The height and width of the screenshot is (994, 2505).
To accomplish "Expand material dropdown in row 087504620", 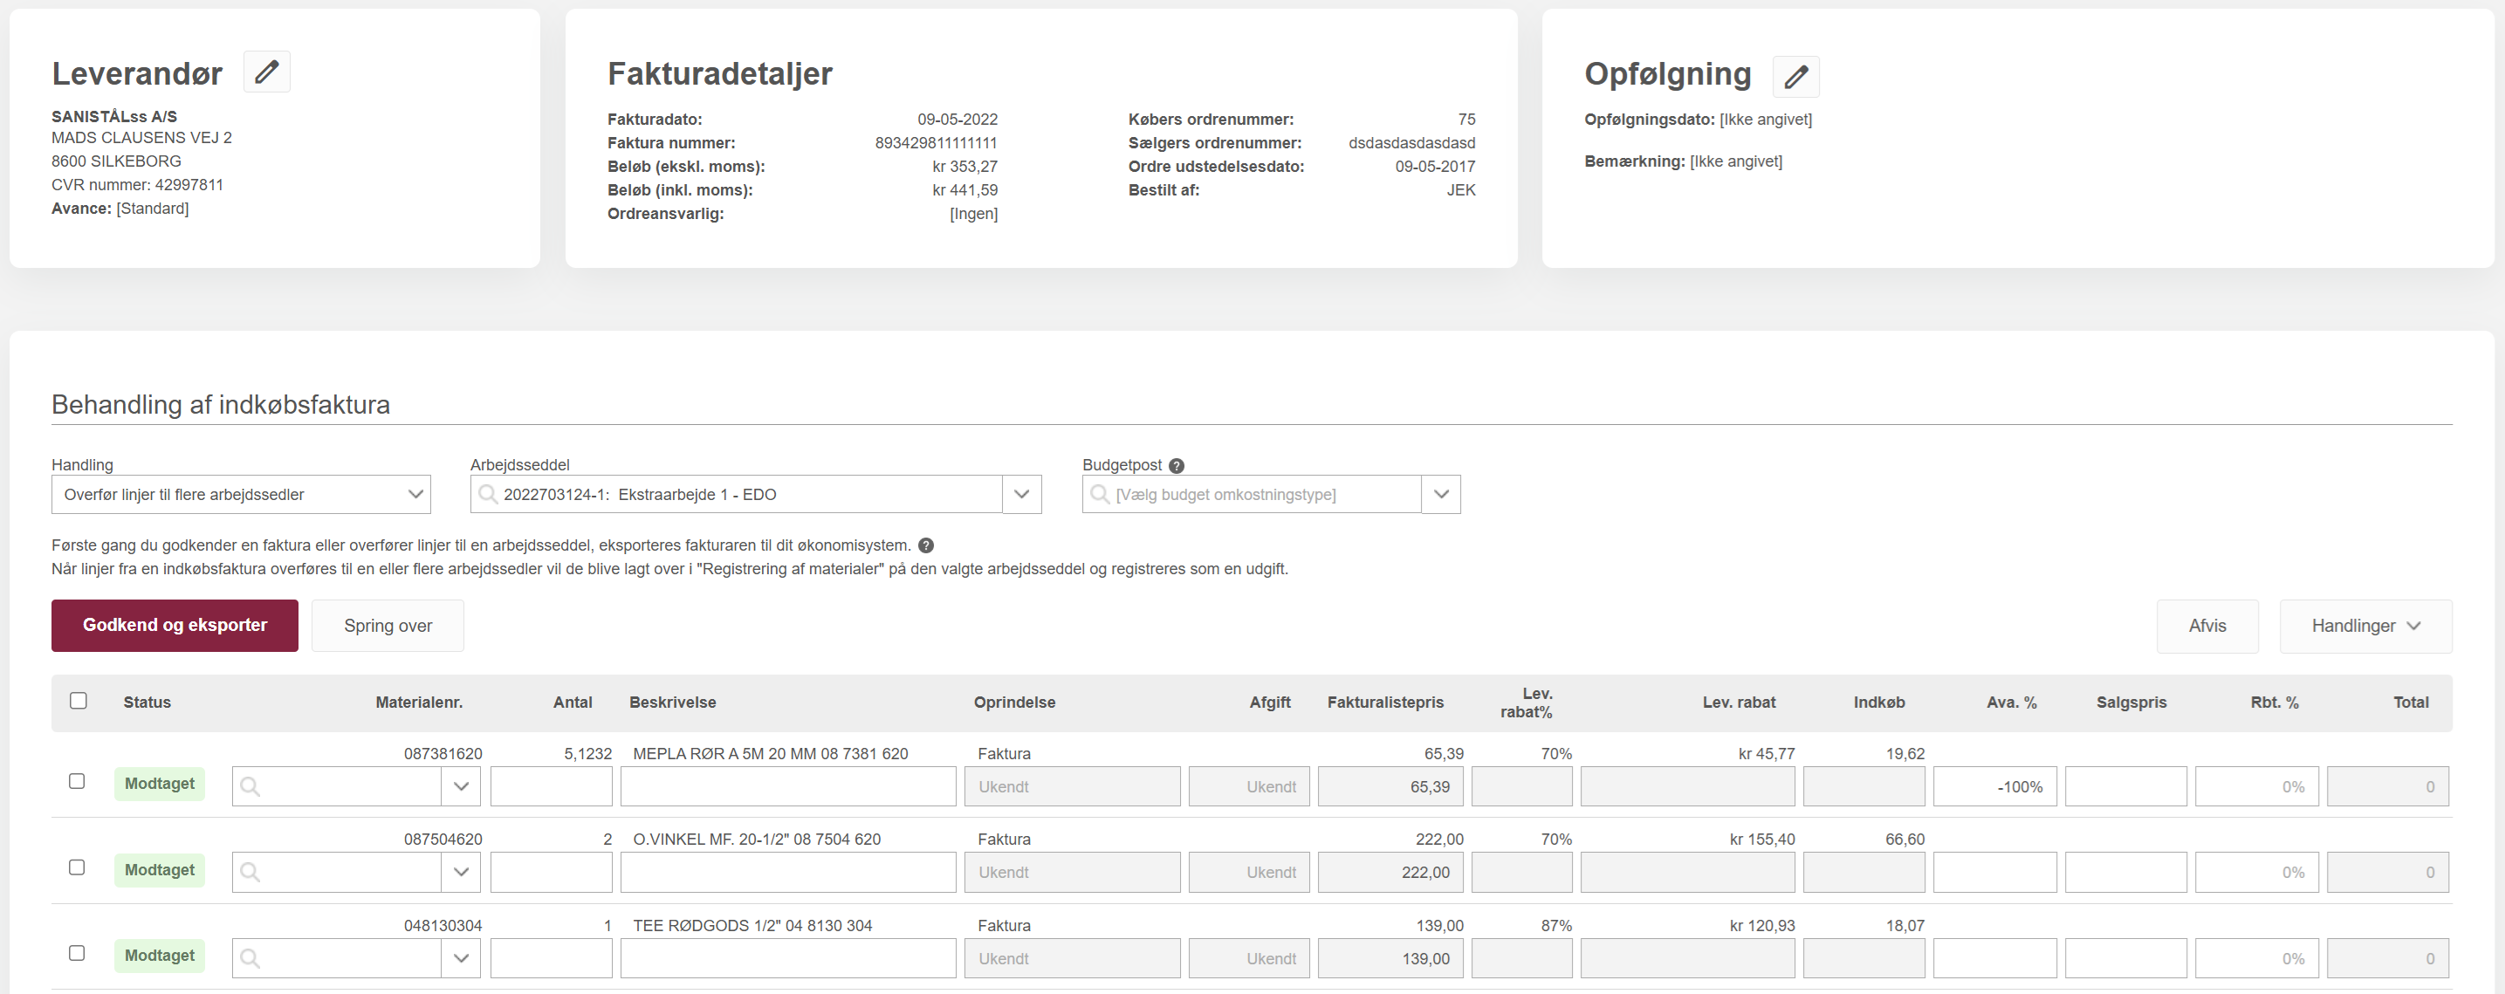I will (461, 873).
